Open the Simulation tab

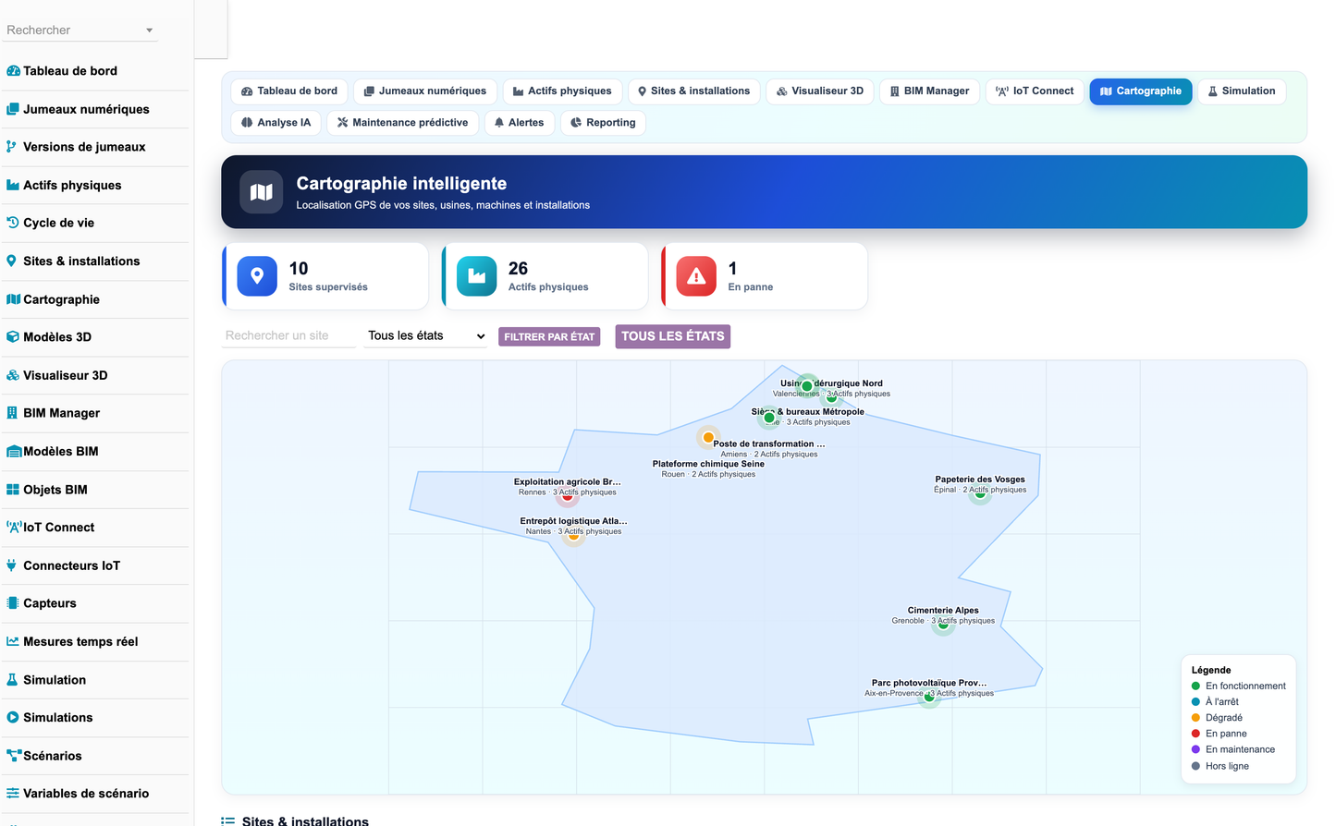tap(1242, 91)
